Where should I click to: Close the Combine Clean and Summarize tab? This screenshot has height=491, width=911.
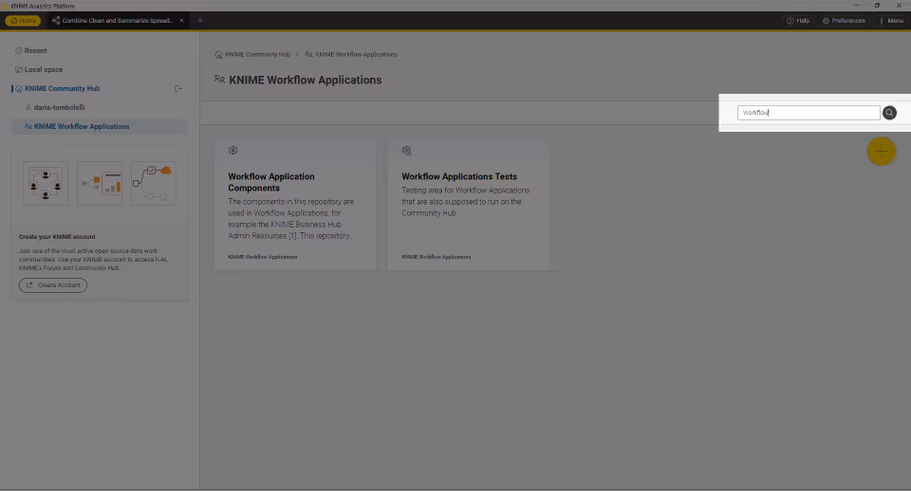[181, 20]
